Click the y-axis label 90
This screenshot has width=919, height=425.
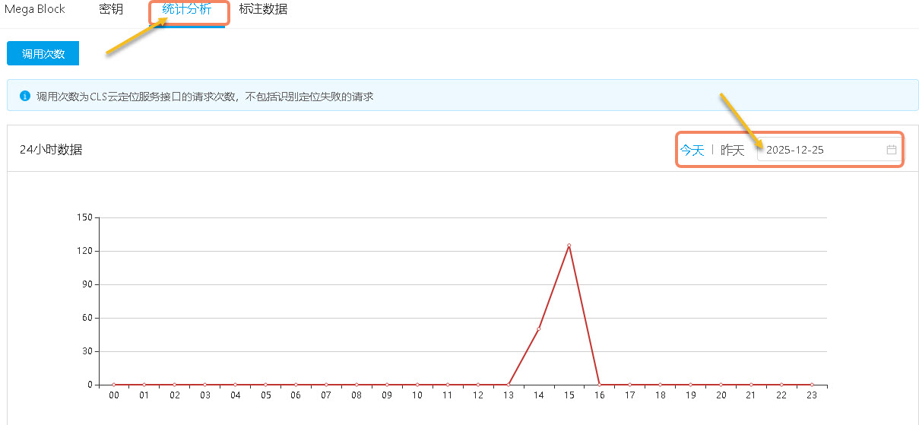coord(87,284)
